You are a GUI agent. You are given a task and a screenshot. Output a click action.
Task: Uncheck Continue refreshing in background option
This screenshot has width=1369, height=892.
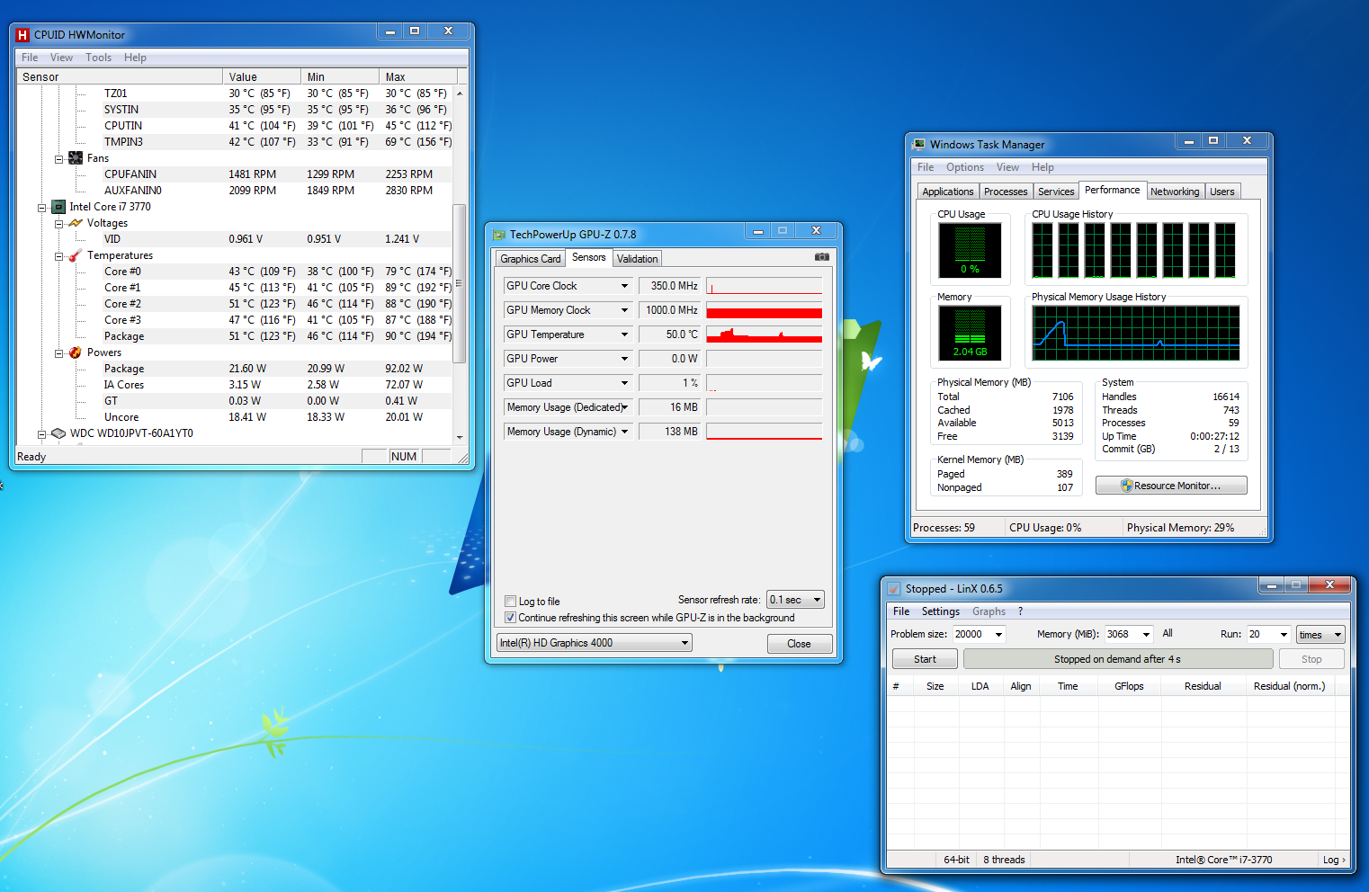pos(511,618)
